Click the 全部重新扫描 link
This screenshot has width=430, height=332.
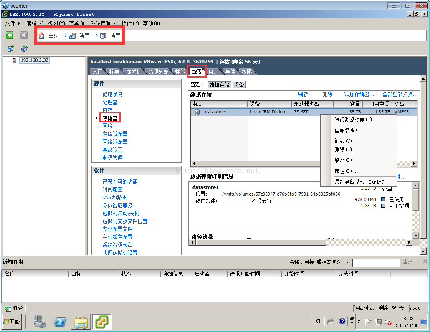400,95
